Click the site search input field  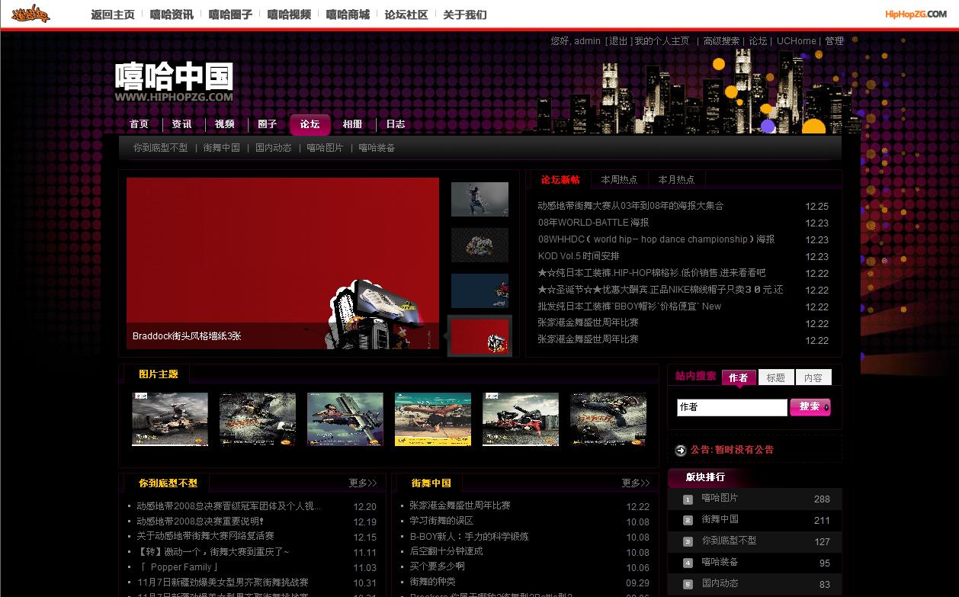(x=732, y=407)
